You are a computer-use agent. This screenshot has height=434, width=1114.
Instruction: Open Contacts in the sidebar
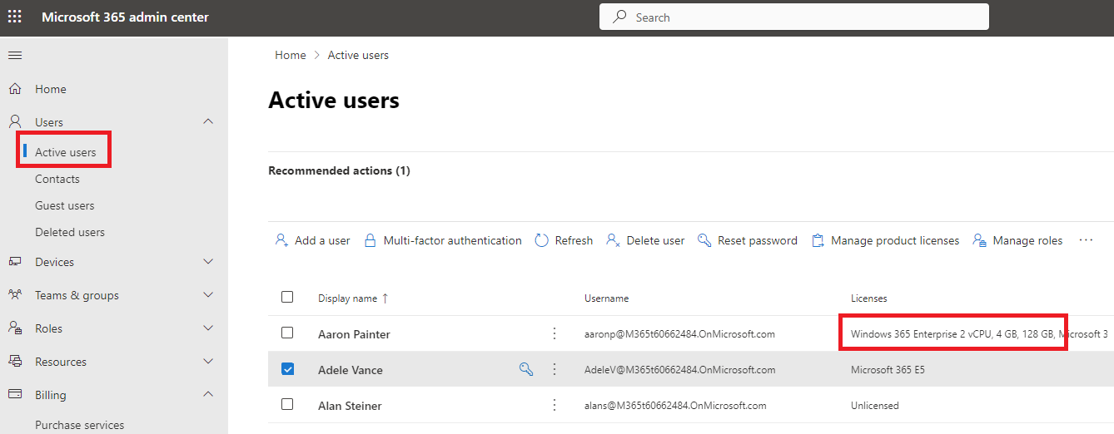(x=57, y=179)
